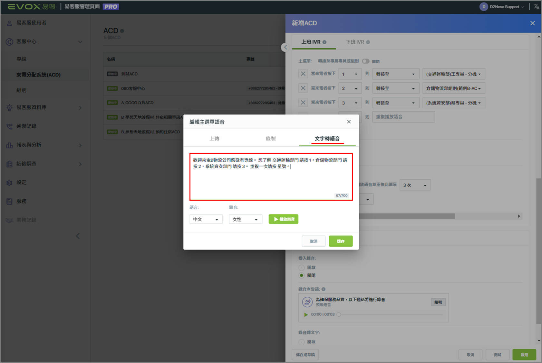The height and width of the screenshot is (363, 542).
Task: Switch to the 上傳 tab
Action: pos(214,139)
